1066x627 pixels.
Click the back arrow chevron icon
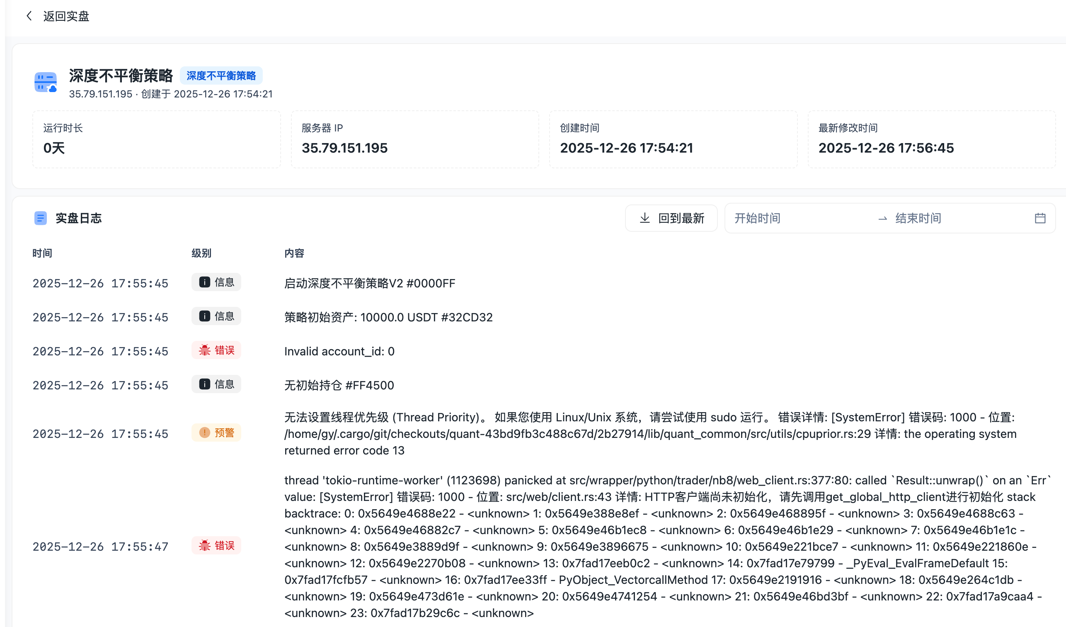[x=29, y=16]
